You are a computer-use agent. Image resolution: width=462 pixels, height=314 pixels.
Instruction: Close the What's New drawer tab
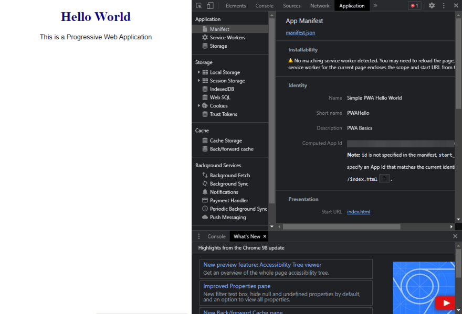click(265, 236)
